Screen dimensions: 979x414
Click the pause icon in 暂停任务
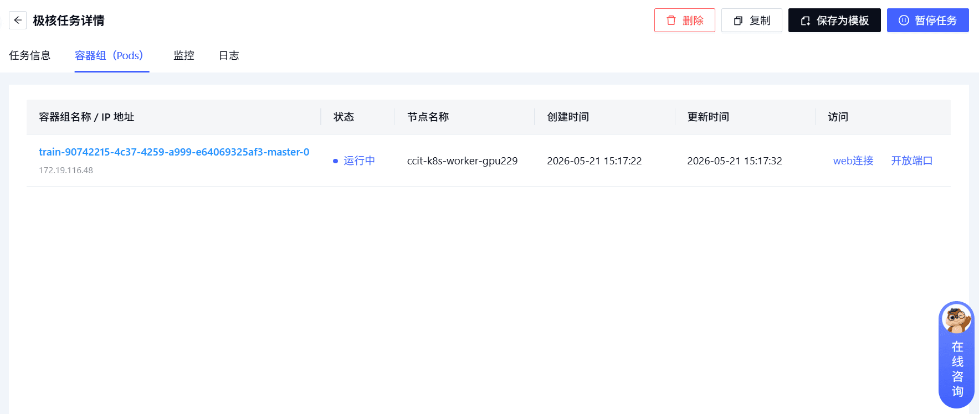(x=904, y=20)
